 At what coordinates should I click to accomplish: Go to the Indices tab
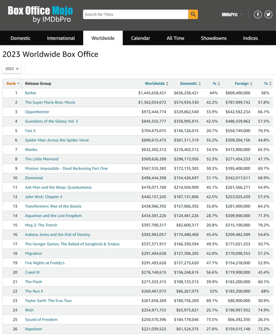tap(251, 38)
